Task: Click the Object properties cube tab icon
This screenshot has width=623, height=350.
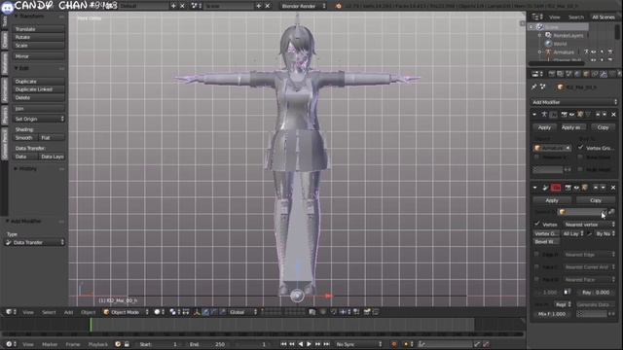Action: tap(586, 74)
